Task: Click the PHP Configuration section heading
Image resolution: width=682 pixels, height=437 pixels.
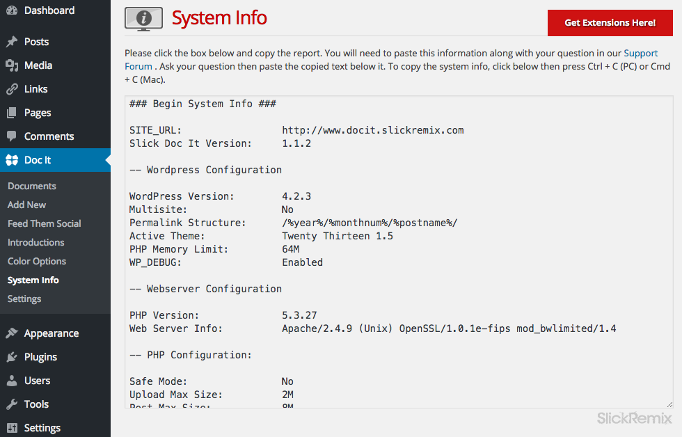Action: pyautogui.click(x=191, y=356)
